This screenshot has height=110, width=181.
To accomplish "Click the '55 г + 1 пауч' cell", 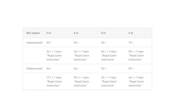I will click(136, 56).
